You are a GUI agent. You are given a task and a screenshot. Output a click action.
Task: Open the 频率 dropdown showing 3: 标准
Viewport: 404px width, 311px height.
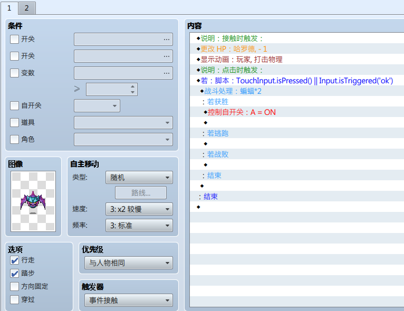(139, 226)
